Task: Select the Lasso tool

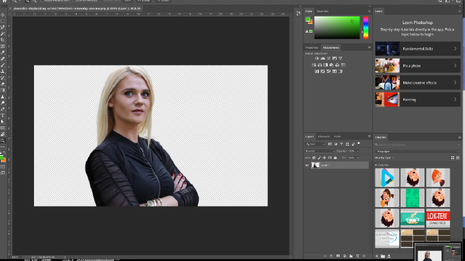Action: pyautogui.click(x=3, y=28)
